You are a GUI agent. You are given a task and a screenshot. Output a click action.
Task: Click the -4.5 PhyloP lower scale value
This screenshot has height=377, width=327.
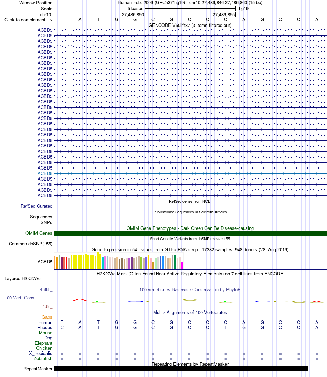[x=45, y=307]
